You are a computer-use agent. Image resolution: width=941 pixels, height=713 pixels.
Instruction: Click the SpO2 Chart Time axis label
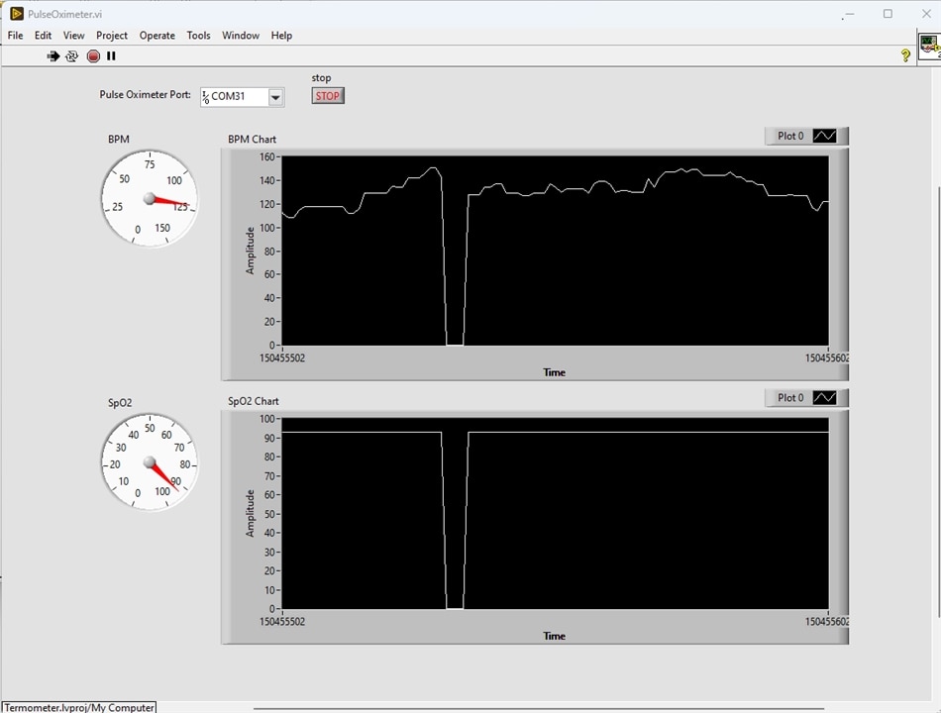coord(555,636)
